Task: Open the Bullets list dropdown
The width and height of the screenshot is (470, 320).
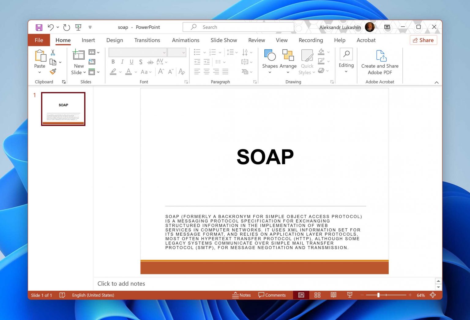Action: coord(205,52)
